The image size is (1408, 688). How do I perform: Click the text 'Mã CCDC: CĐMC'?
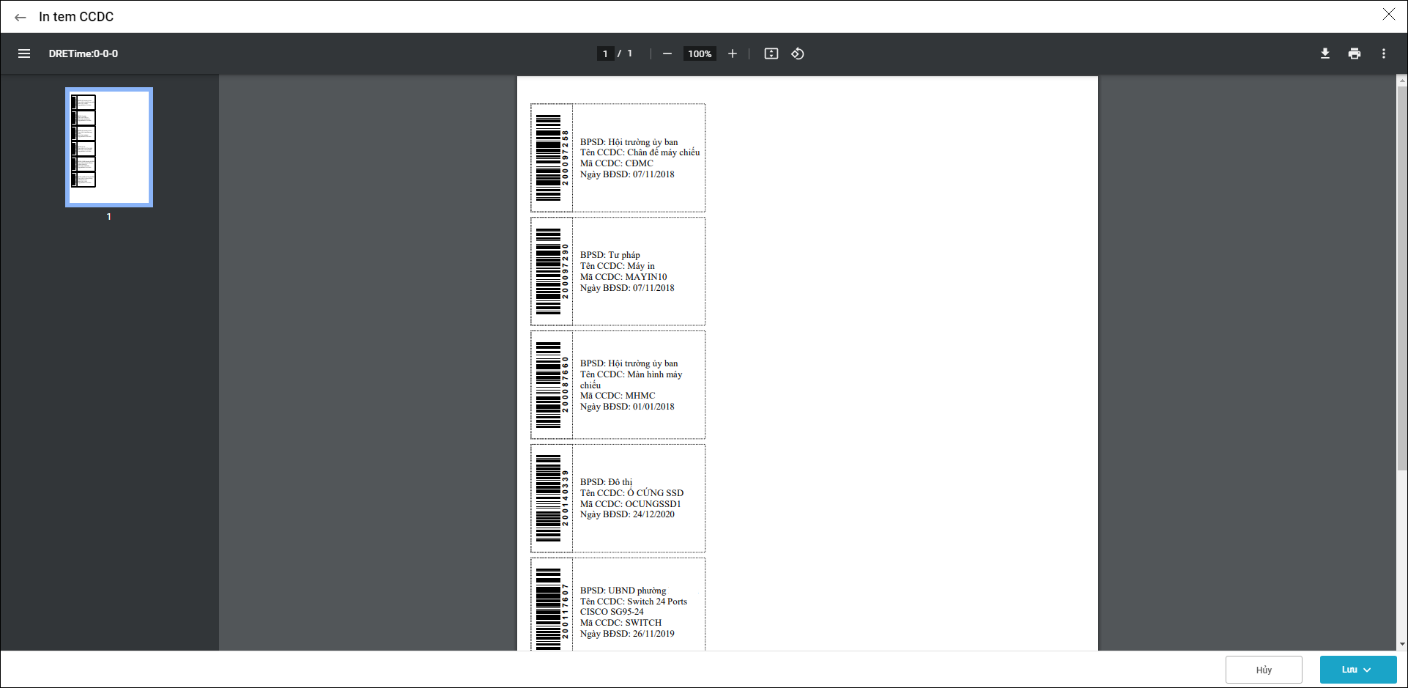pos(617,163)
